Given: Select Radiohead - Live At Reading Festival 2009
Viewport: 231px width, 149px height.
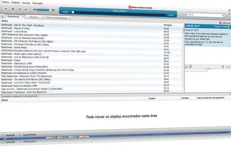Looking at the screenshot, I should 91,38.
